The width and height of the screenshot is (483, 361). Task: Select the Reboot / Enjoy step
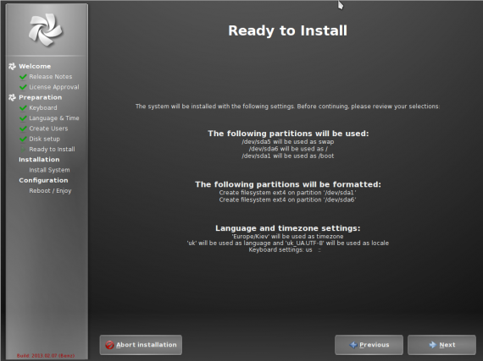50,191
